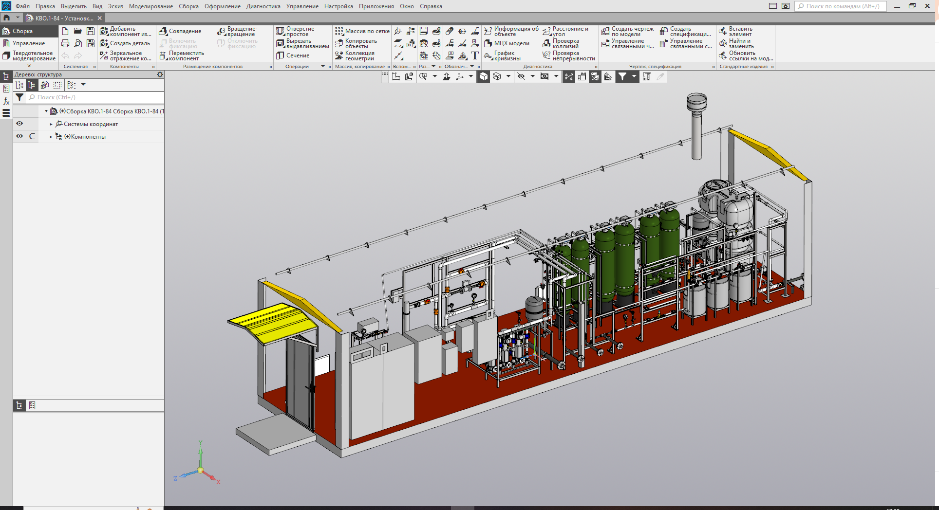Click the save document icon
Image resolution: width=939 pixels, height=510 pixels.
(x=91, y=31)
